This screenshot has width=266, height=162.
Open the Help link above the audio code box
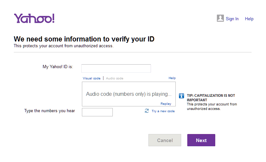tap(172, 78)
